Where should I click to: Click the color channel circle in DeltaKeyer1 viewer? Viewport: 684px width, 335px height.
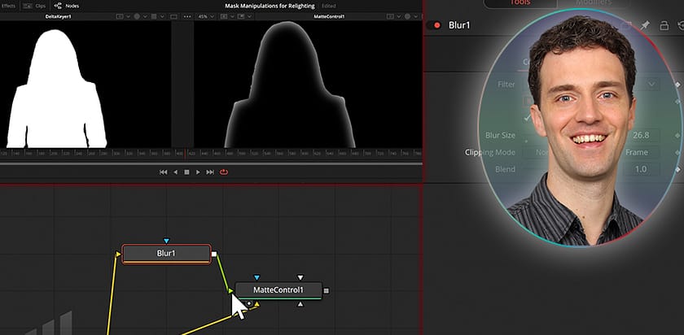137,16
